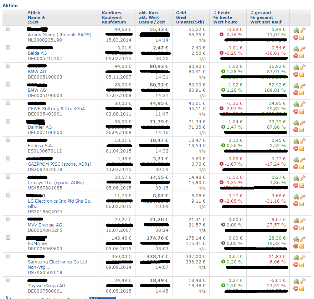Open note icon for Endesa S.A.
Viewport: 314px width, 299px height.
pos(302,149)
